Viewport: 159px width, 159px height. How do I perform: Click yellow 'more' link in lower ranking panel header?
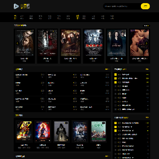(x=147, y=117)
